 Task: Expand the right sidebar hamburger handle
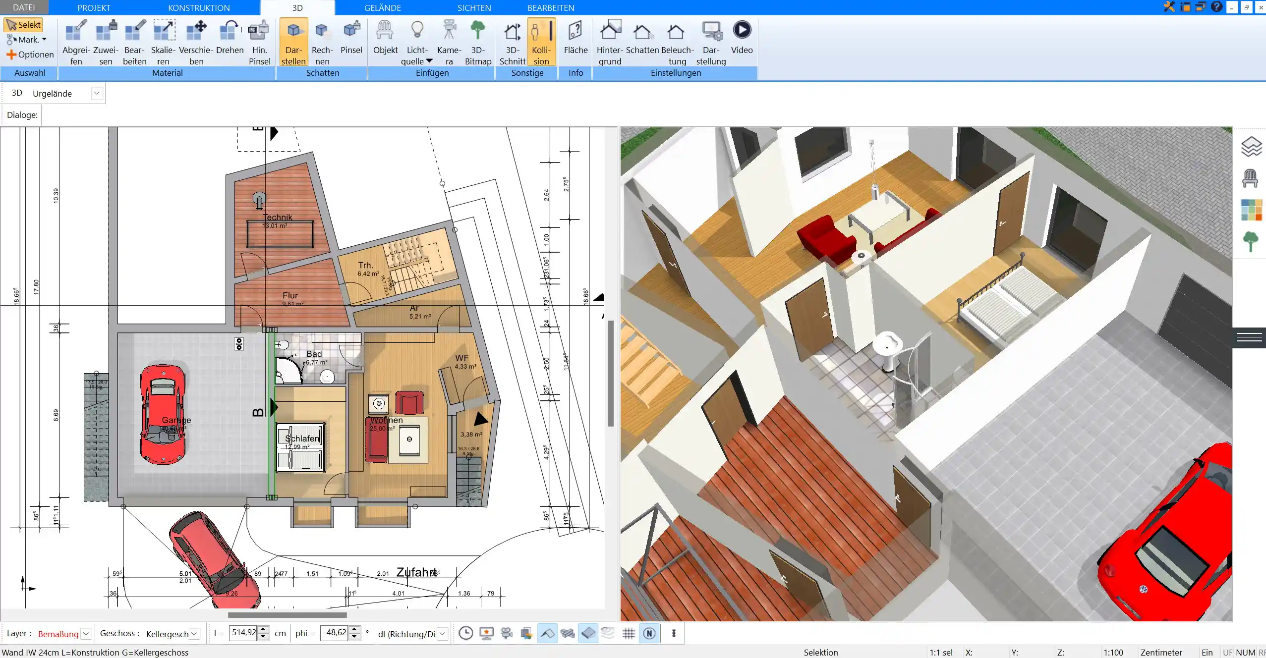pyautogui.click(x=1249, y=338)
